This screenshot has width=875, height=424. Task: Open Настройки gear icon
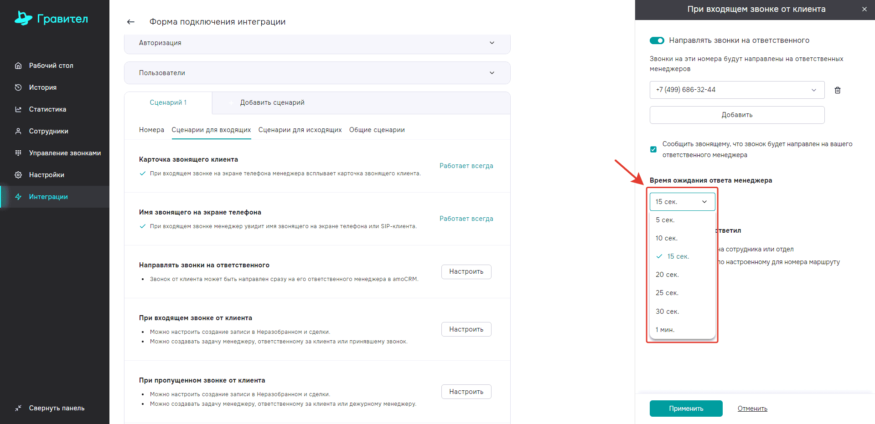(x=18, y=175)
